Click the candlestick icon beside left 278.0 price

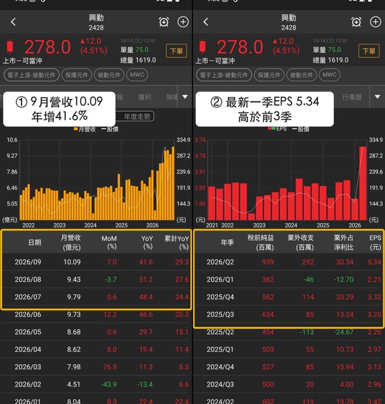[10, 47]
